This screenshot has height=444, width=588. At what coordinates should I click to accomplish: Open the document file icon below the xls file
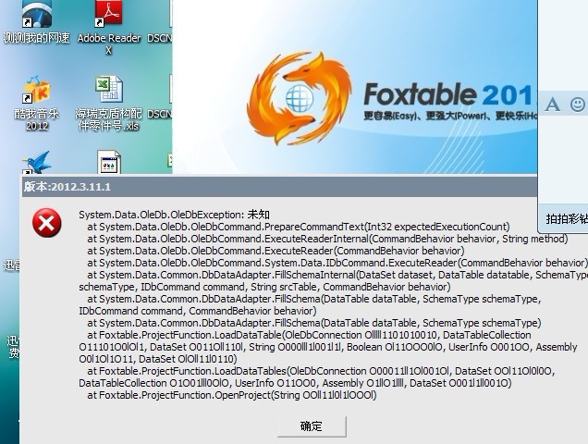click(x=109, y=162)
